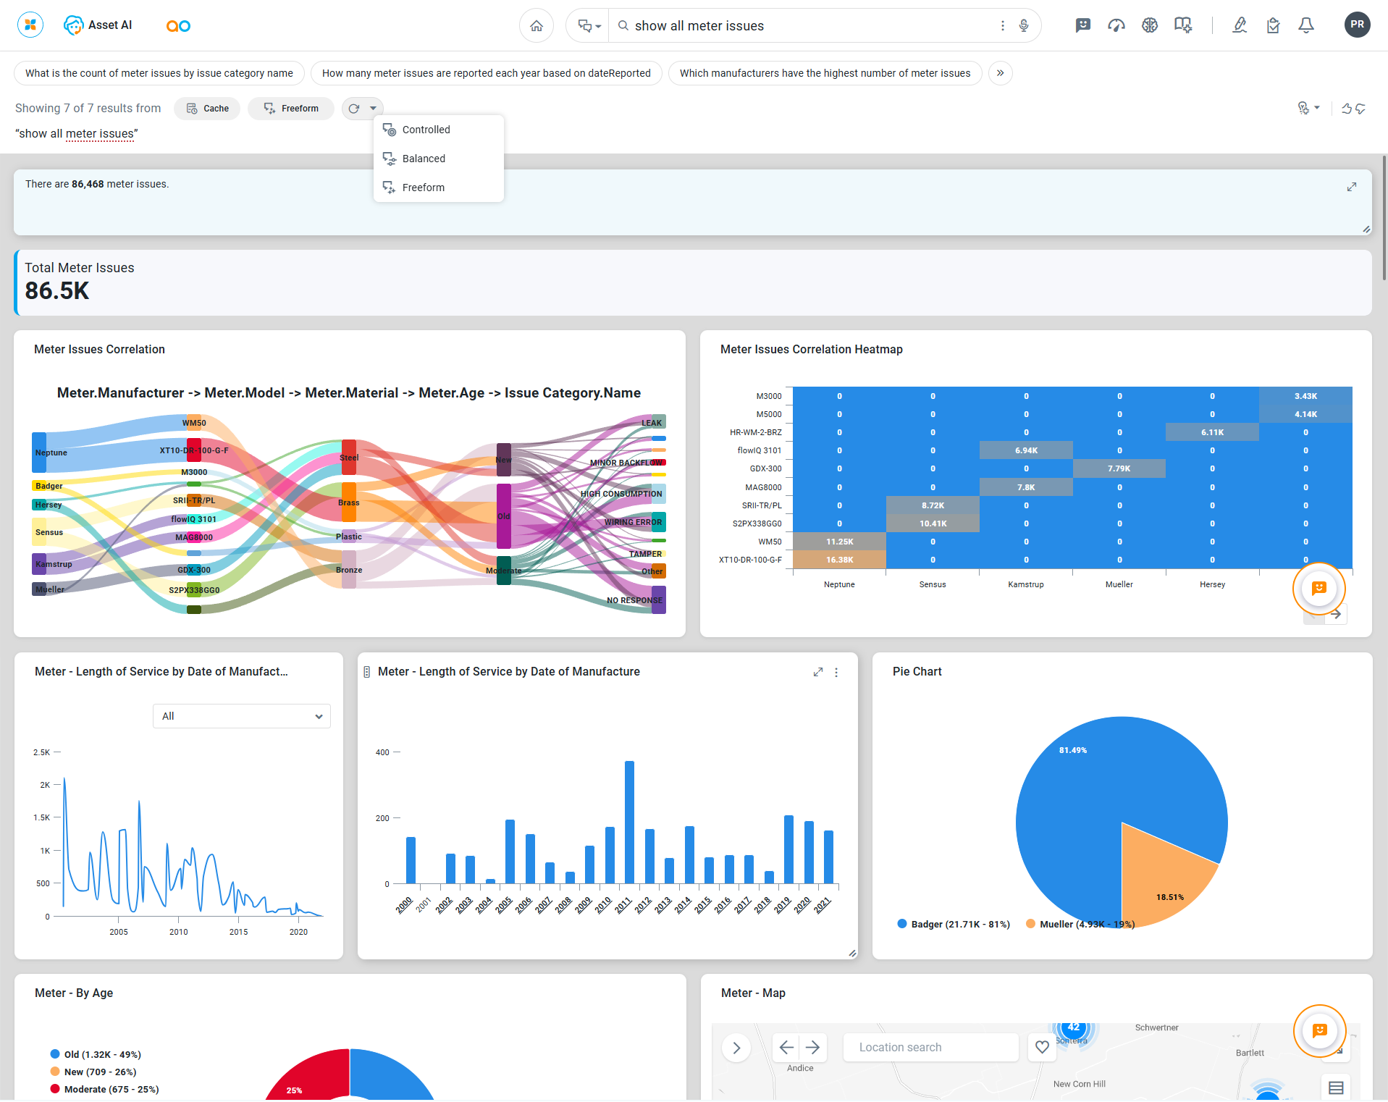1388x1102 pixels.
Task: Expand the map side panel chevron
Action: [x=736, y=1048]
